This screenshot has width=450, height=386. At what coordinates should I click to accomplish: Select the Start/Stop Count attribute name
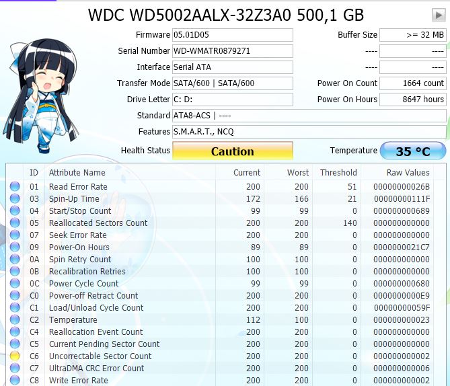80,211
